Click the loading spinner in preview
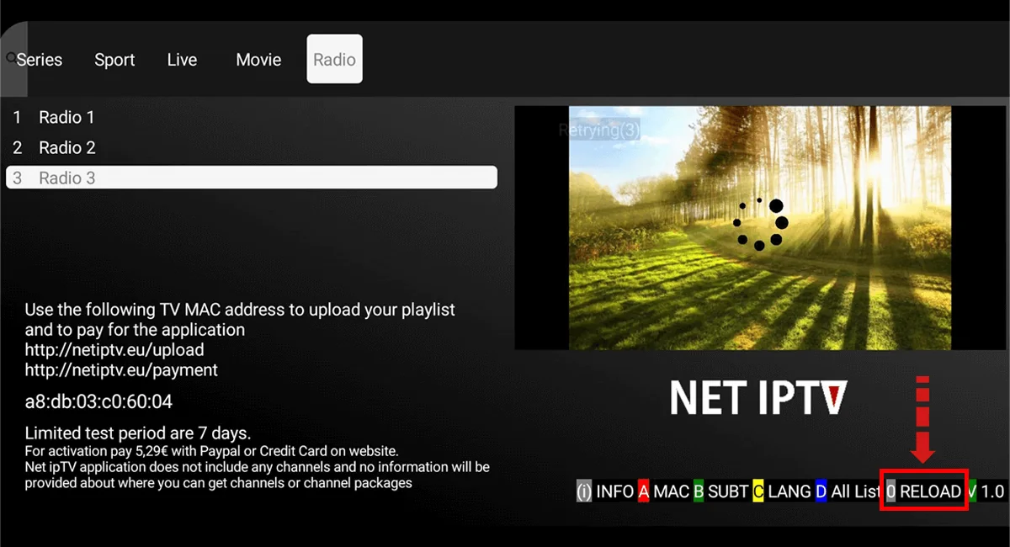 [759, 225]
